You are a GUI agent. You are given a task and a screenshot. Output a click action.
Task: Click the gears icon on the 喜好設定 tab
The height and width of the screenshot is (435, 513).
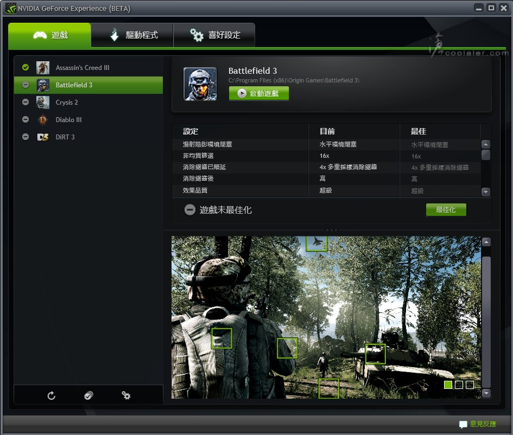pos(197,35)
